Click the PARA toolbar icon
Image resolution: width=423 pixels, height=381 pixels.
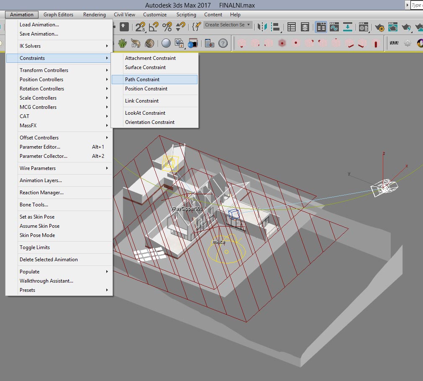point(394,43)
